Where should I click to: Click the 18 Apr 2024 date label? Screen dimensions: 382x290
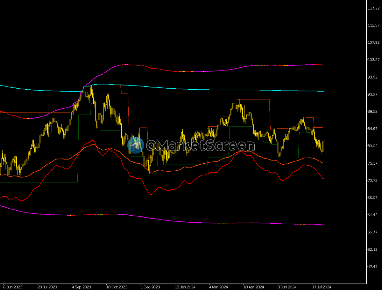point(254,287)
